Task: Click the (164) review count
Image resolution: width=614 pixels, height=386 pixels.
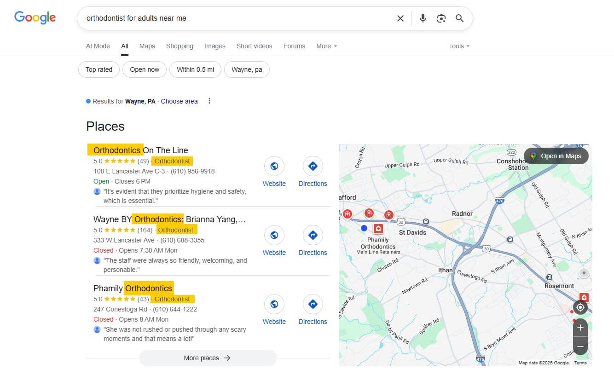Action: (x=145, y=230)
